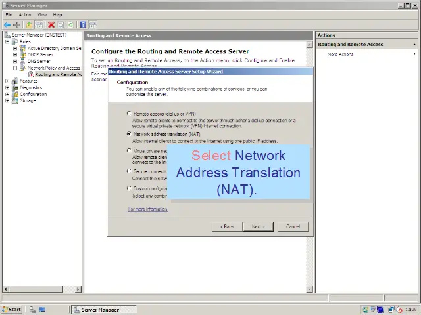The image size is (421, 315).
Task: Open More Actions submenu in Actions pane
Action: pyautogui.click(x=367, y=54)
